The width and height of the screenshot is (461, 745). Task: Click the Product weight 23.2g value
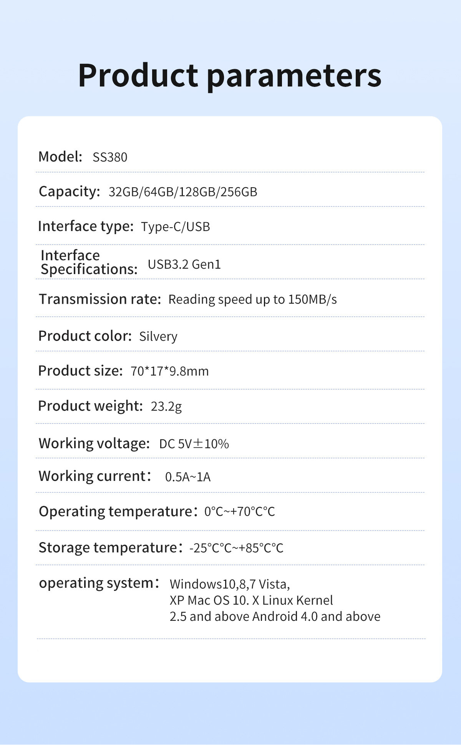(166, 407)
